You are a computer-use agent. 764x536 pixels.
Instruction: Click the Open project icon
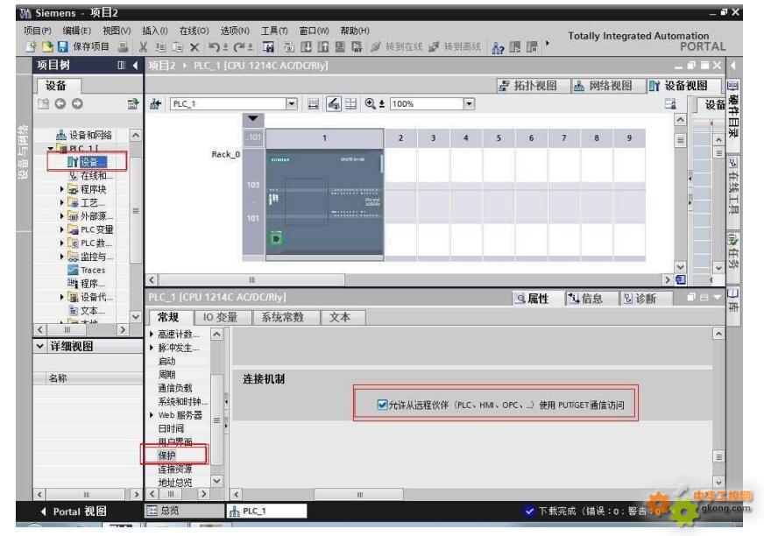click(x=47, y=46)
